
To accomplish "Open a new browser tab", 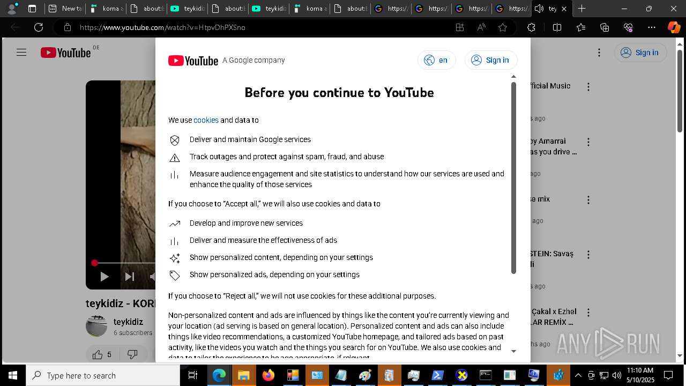I will tap(581, 9).
